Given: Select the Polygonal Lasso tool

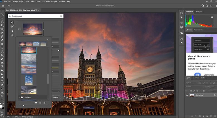Looking at the screenshot, I should pos(2,22).
